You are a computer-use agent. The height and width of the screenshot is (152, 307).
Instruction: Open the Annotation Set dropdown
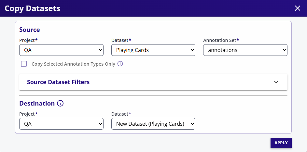pyautogui.click(x=245, y=50)
